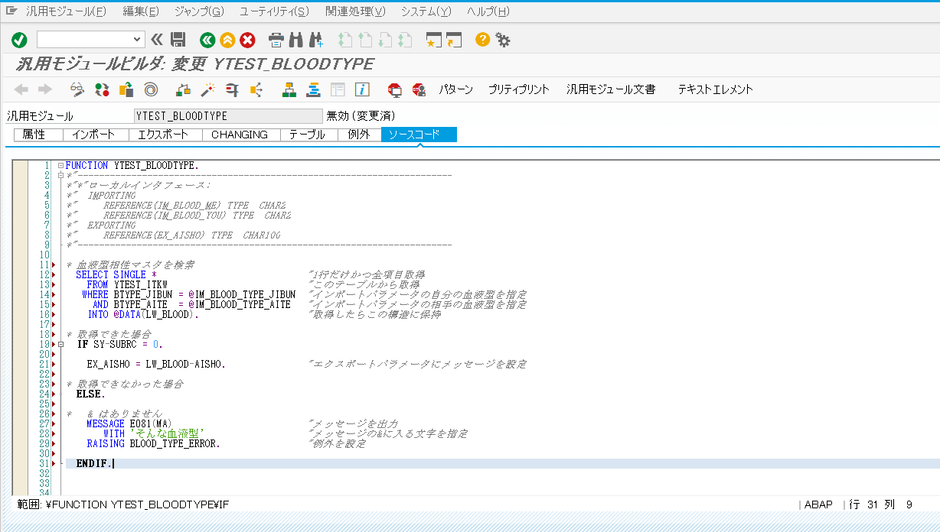This screenshot has height=532, width=940.
Task: Click code line 'RAISING BLOOD_TYPE_ERROR.'
Action: coord(153,444)
